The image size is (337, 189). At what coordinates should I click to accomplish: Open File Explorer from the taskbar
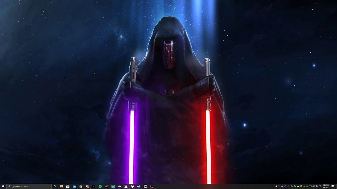pos(61,186)
